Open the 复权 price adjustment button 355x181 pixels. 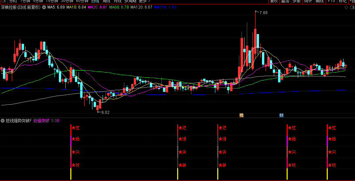pos(274,1)
